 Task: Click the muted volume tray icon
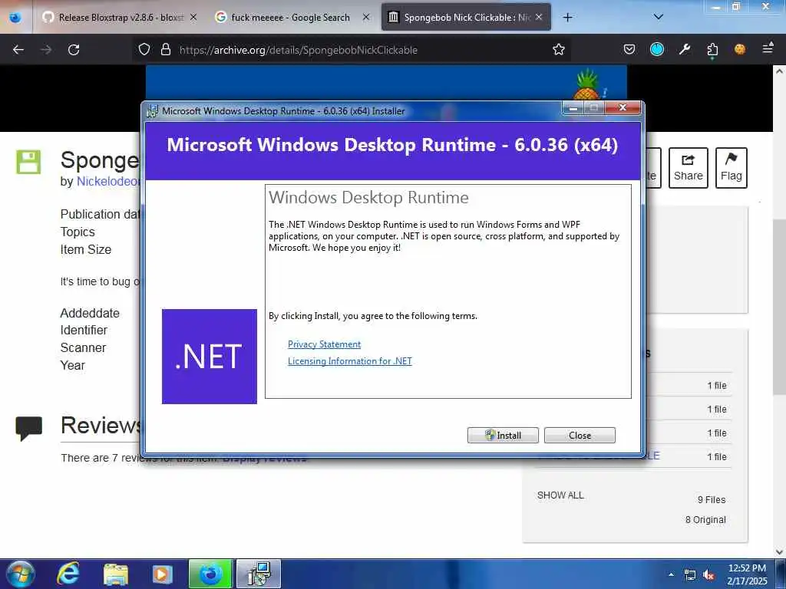(708, 575)
